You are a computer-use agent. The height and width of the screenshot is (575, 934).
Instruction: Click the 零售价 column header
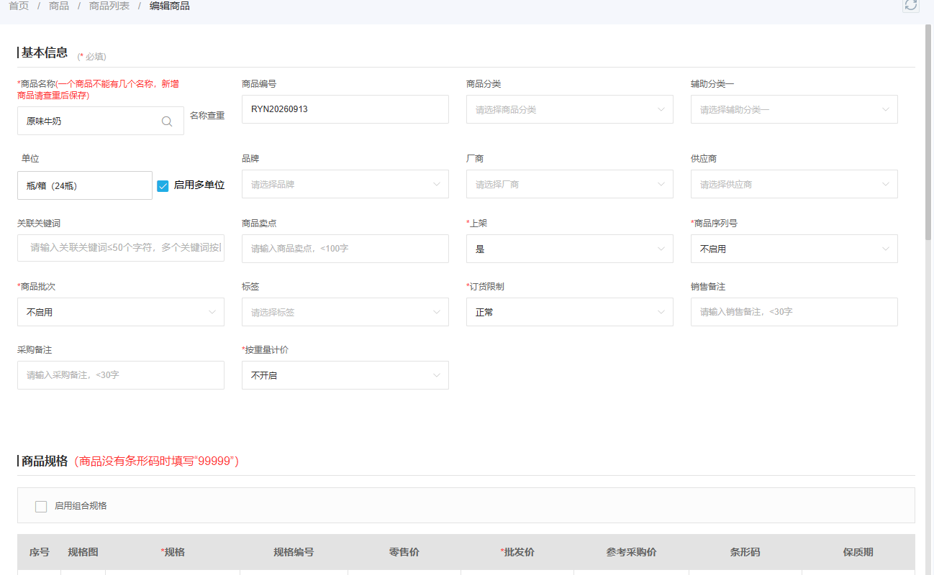404,552
